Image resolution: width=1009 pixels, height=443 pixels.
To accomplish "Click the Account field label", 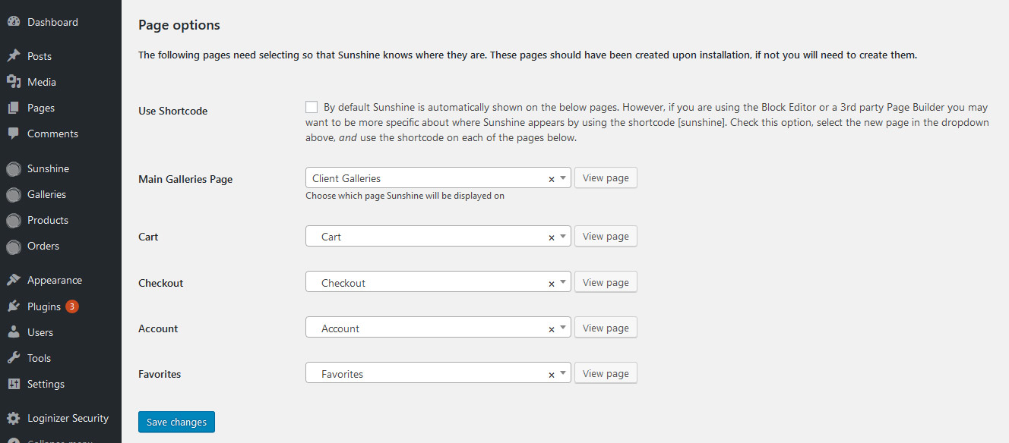I will (x=158, y=328).
